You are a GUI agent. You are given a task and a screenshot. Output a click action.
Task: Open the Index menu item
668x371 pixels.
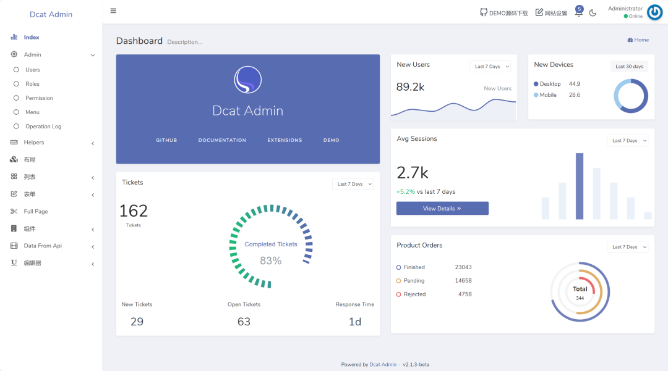pyautogui.click(x=51, y=37)
